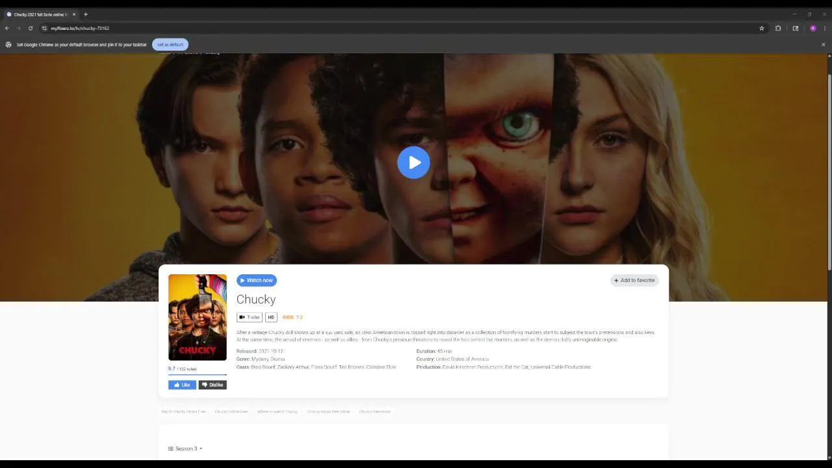832x468 pixels.
Task: Click the Watch Chucky Online Free tag
Action: click(183, 411)
